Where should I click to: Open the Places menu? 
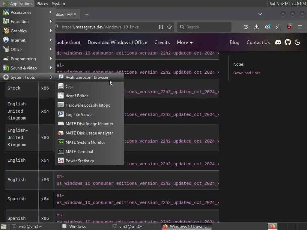[42, 4]
